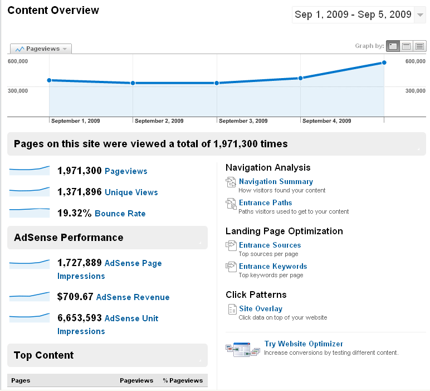Open AdSense Unit Impressions link
This screenshot has height=391, width=430.
click(x=107, y=325)
